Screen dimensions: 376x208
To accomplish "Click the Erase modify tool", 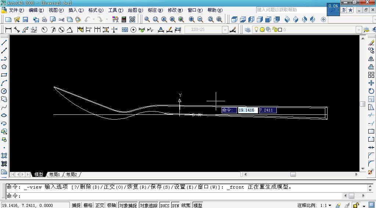I will tap(371, 43).
